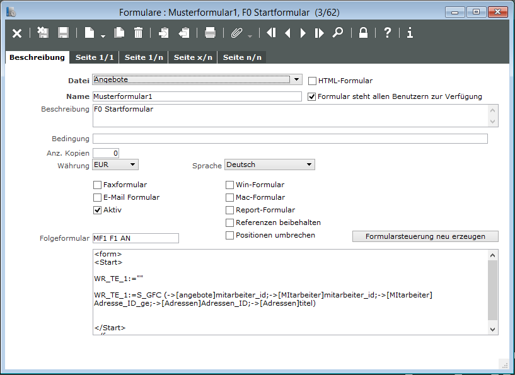
Task: Jump to the first record arrow
Action: [271, 33]
